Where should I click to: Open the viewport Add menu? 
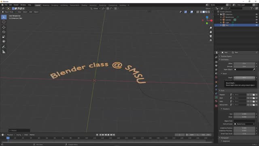[31, 12]
